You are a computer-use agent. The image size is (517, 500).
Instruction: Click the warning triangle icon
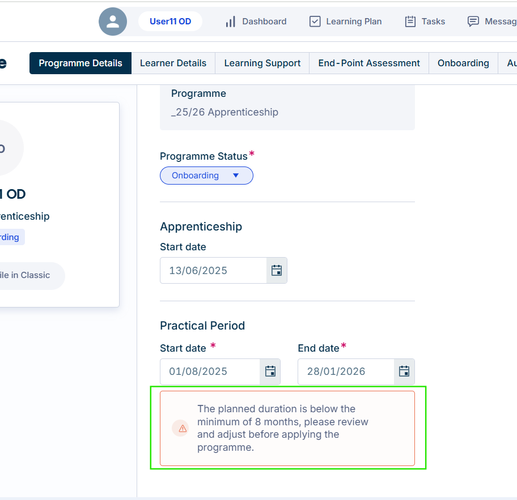183,429
